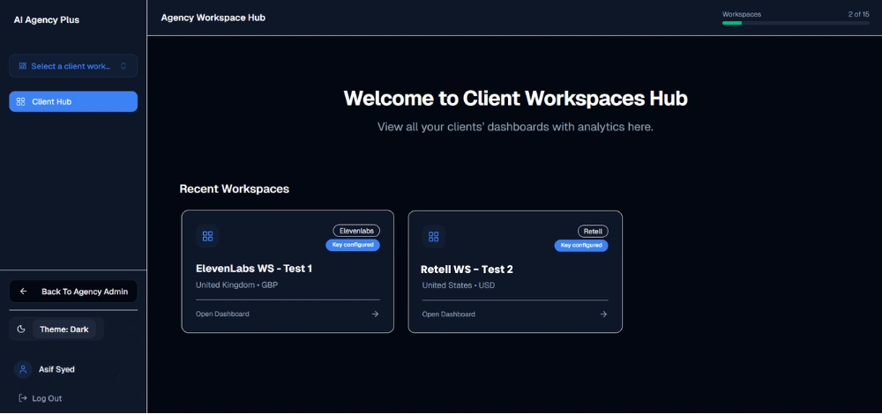This screenshot has width=882, height=414.
Task: Open the client workspace selector dropdown
Action: (x=73, y=66)
